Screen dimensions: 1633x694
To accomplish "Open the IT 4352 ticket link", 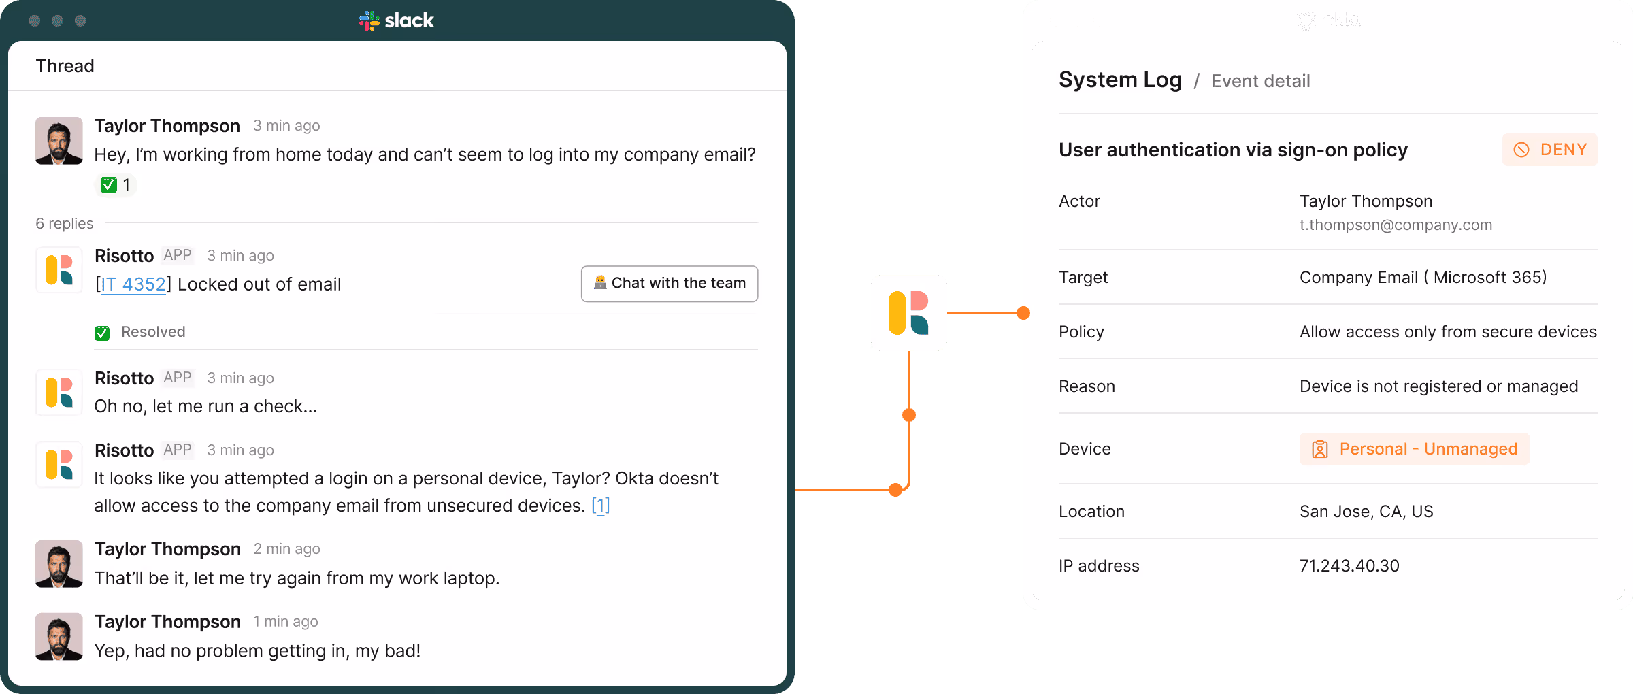I will pos(133,284).
